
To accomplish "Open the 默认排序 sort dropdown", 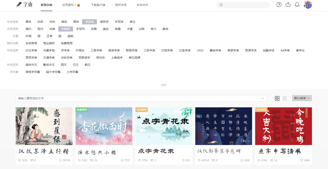I will coord(302,98).
